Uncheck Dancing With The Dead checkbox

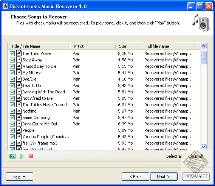(x=12, y=92)
